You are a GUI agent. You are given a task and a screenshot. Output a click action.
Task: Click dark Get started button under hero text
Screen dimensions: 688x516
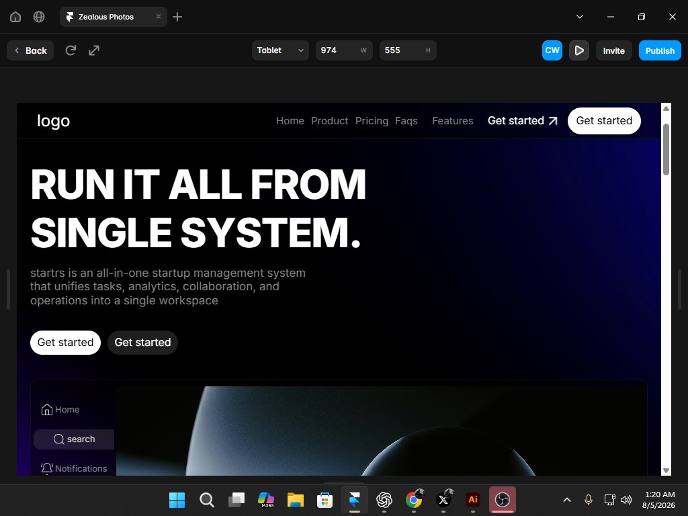point(142,342)
